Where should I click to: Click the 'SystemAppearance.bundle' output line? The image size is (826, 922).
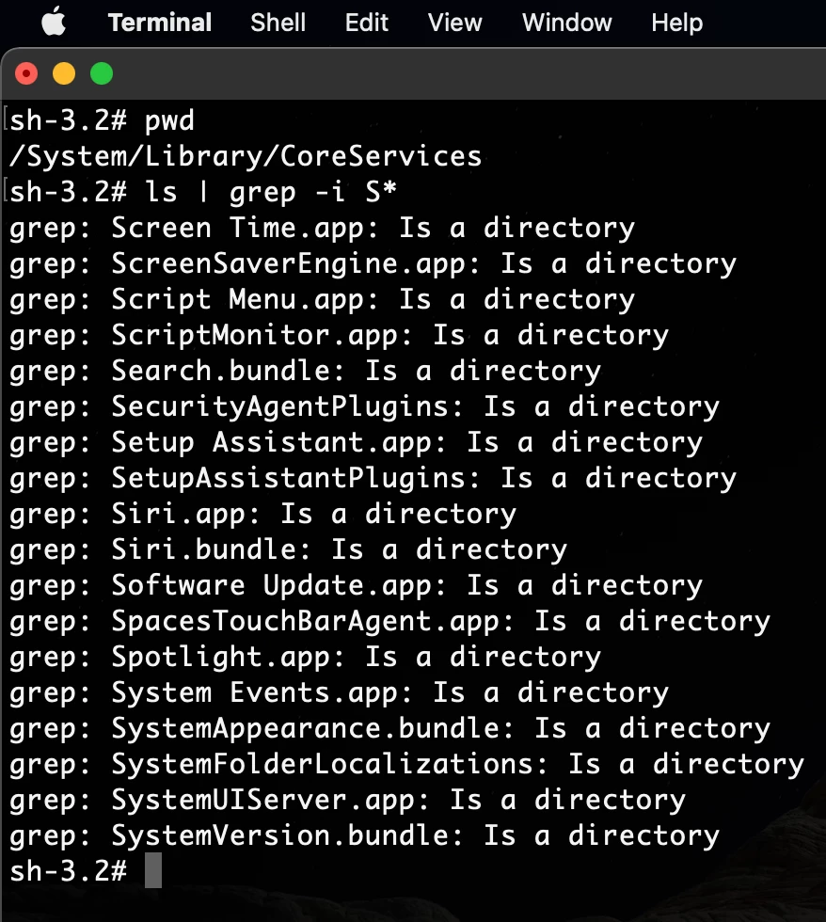pyautogui.click(x=390, y=729)
